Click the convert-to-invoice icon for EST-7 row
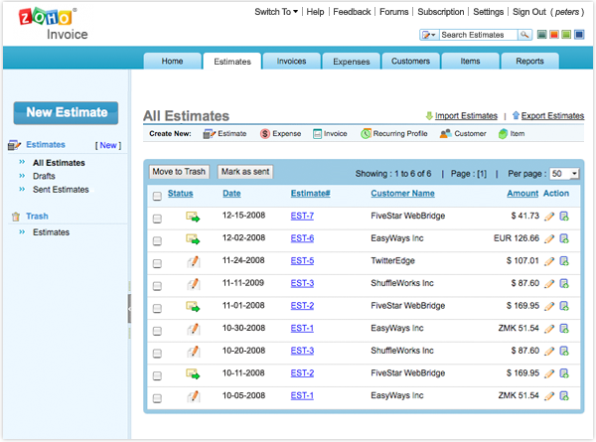 click(564, 217)
